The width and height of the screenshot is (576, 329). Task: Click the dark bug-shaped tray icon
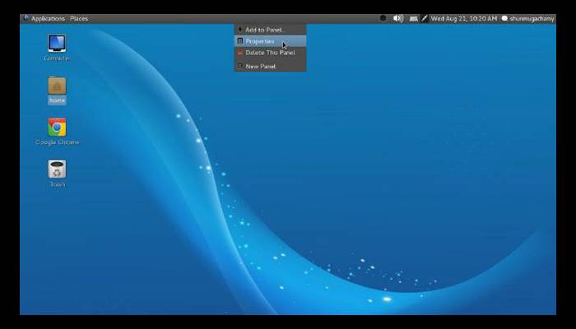(x=383, y=18)
